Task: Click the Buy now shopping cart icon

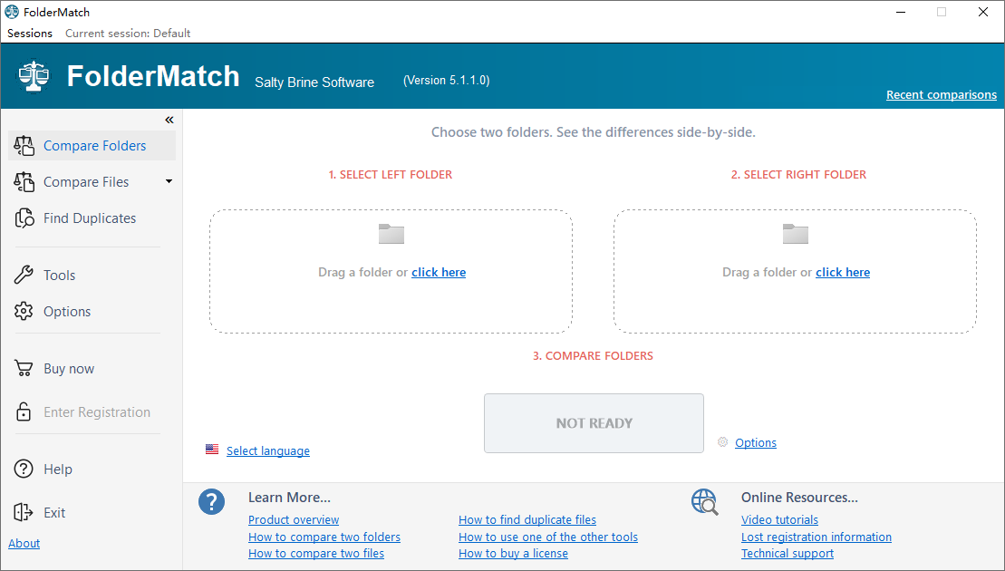Action: [x=24, y=369]
